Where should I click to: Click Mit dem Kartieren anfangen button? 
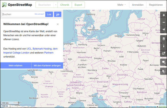pyautogui.click(x=47, y=66)
